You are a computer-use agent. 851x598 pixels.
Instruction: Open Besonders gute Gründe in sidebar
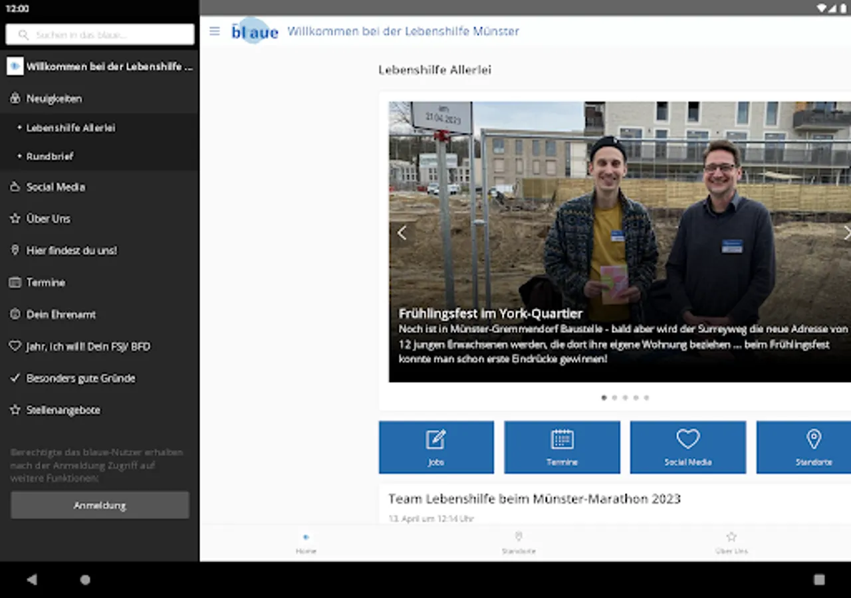[x=100, y=378]
